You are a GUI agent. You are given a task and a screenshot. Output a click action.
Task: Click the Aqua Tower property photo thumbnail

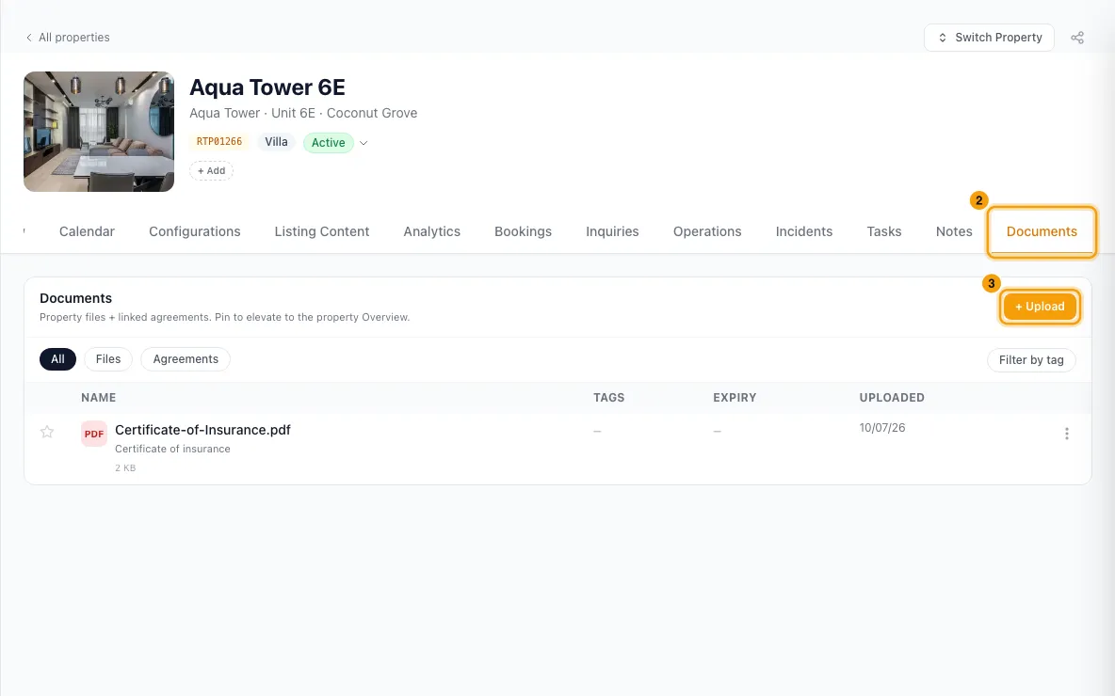(99, 132)
